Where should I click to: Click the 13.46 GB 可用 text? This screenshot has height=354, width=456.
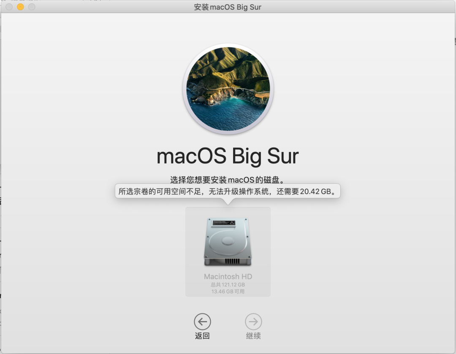coord(228,291)
